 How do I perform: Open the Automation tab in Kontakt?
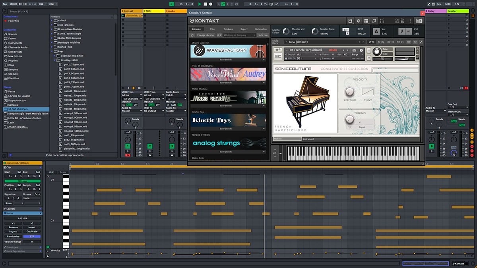pyautogui.click(x=261, y=29)
